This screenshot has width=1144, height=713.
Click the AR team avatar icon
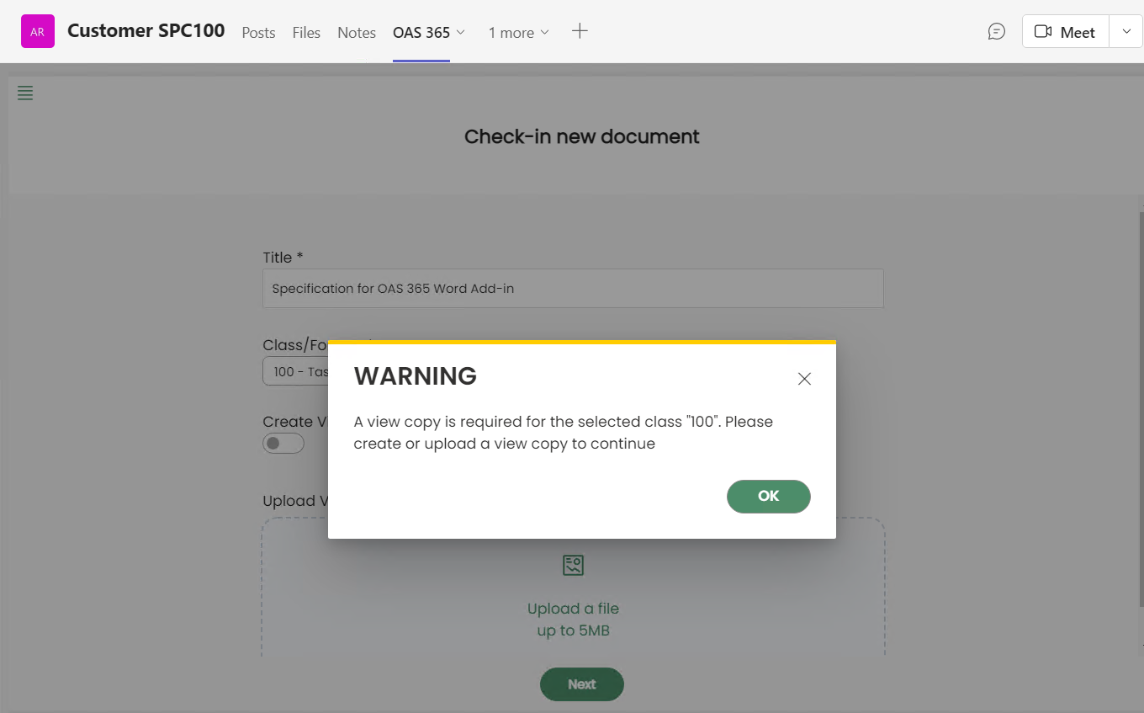38,32
